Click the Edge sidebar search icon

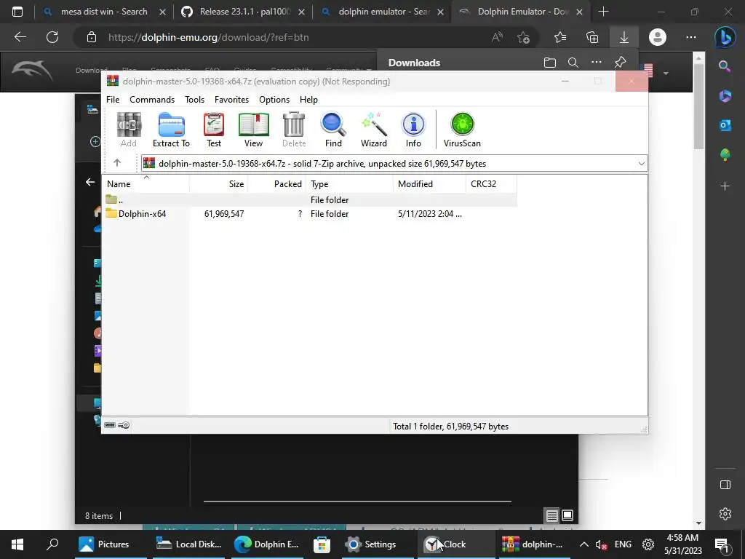[725, 66]
